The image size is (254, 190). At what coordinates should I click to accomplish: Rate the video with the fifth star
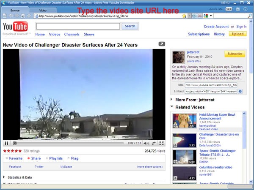coord(20,151)
